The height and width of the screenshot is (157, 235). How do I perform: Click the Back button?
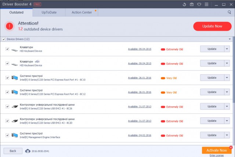pos(13,151)
